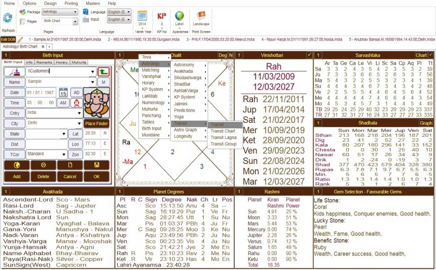Click the Input keyboard icon

(86, 19)
